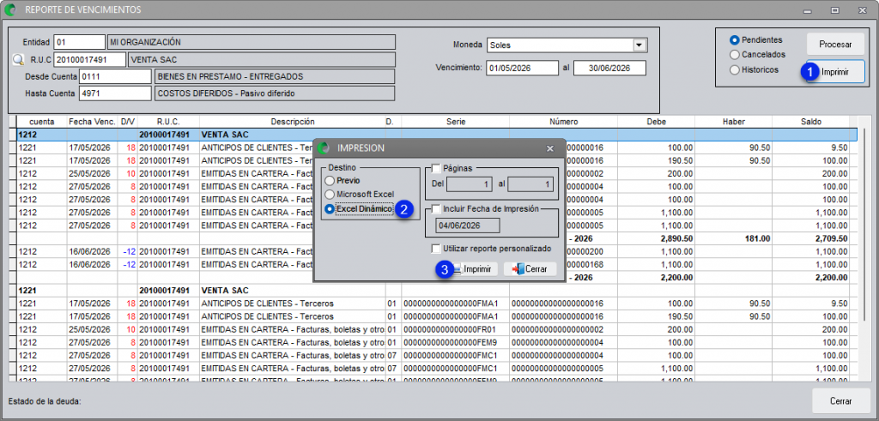
Task: Click the 'Número' column header
Action: tap(563, 122)
